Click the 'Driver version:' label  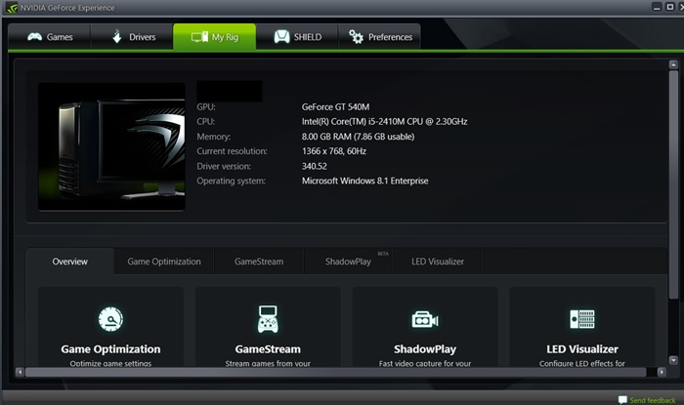[x=224, y=166]
